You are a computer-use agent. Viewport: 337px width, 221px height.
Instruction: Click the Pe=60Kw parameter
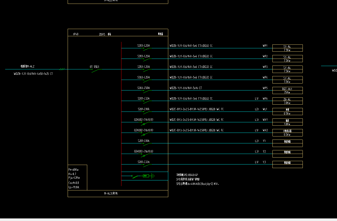[x=73, y=170]
